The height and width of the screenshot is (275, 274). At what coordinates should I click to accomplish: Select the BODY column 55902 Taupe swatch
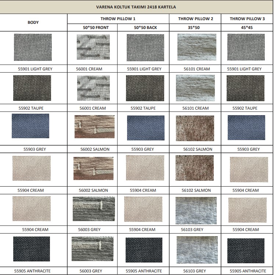(32, 88)
